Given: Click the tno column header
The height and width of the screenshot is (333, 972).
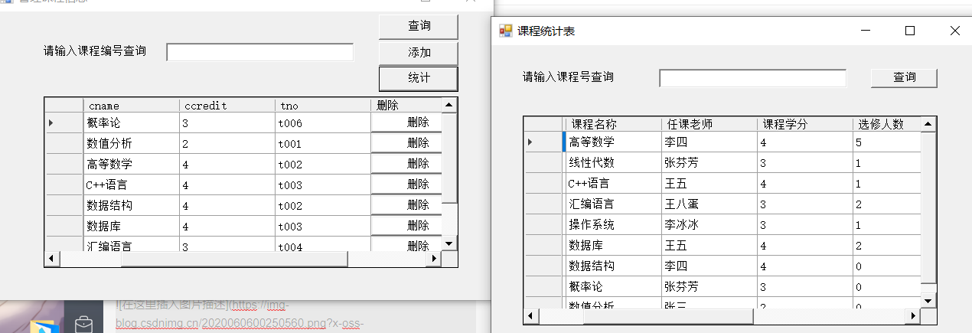Looking at the screenshot, I should tap(323, 105).
